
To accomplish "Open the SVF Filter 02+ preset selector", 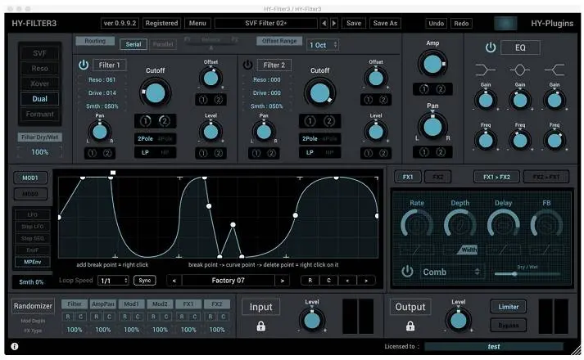I will [266, 23].
